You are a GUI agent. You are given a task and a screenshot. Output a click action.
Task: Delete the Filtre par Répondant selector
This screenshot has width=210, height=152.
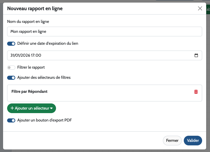pyautogui.click(x=196, y=92)
